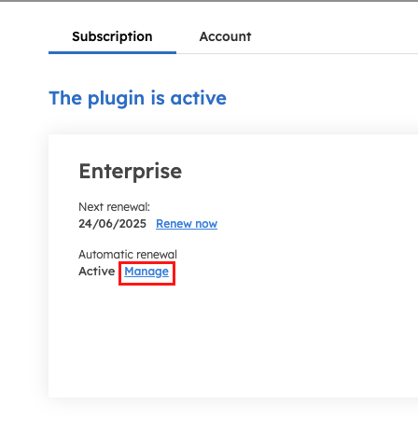Click the dark gray bar at window top
Screen dimensions: 418x433
pos(209,1)
